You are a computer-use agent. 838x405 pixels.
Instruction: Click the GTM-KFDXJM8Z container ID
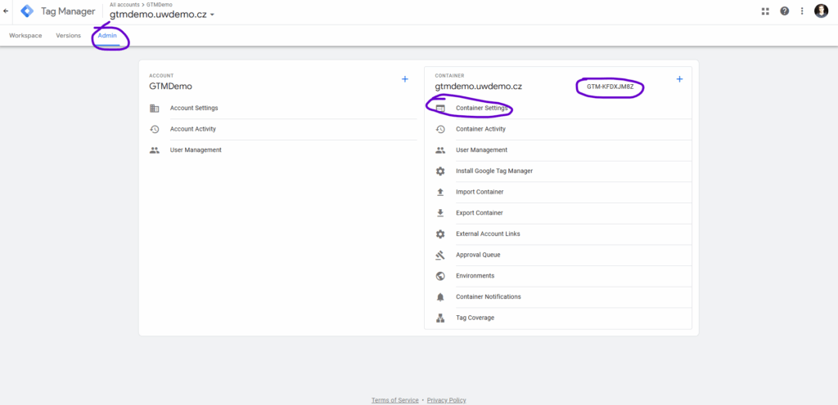[x=610, y=87]
